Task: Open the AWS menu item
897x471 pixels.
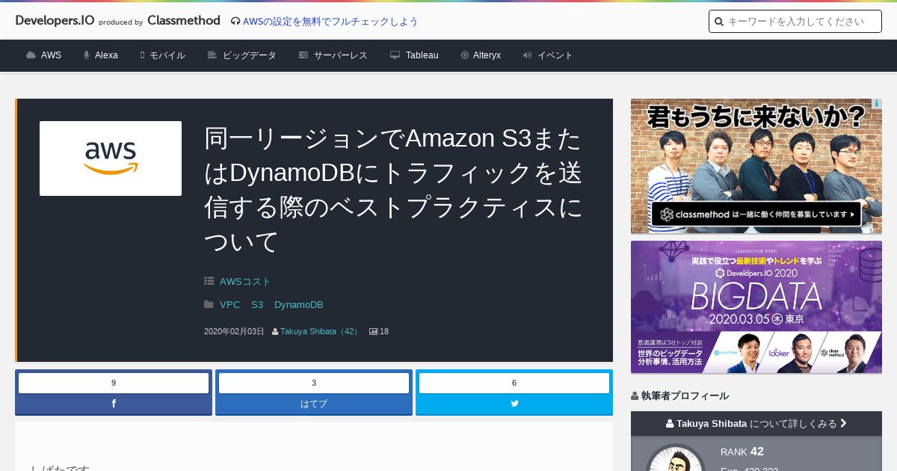Action: pyautogui.click(x=51, y=55)
